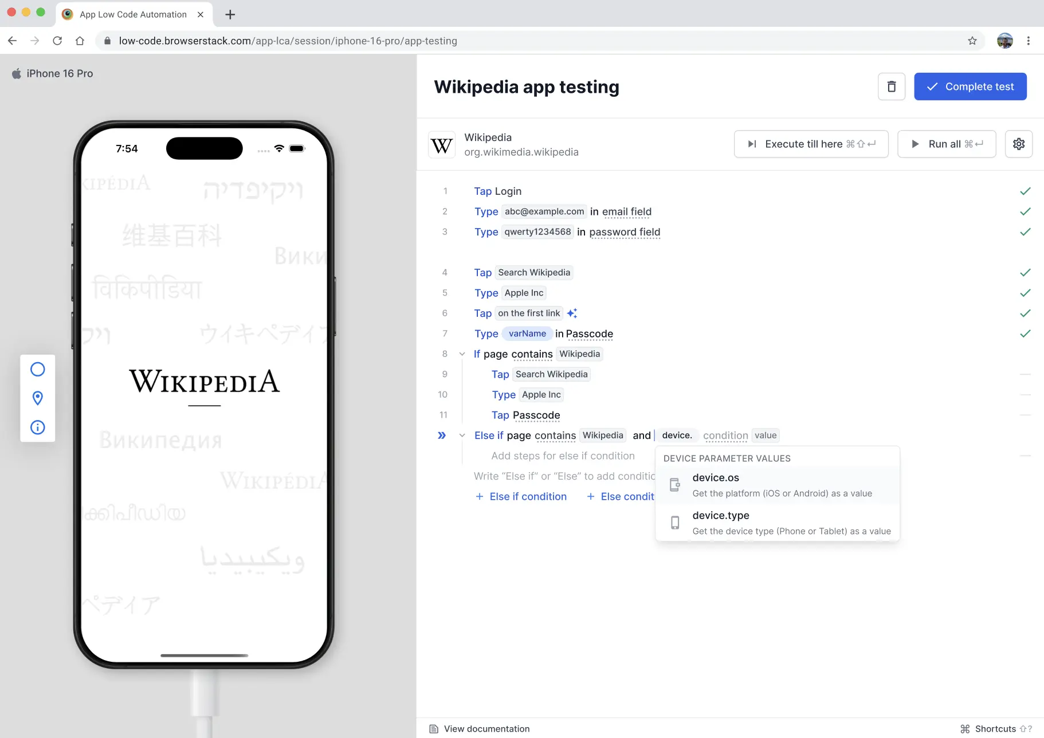Click org.wikimedia.wikipedia package name
The height and width of the screenshot is (738, 1044).
click(521, 152)
